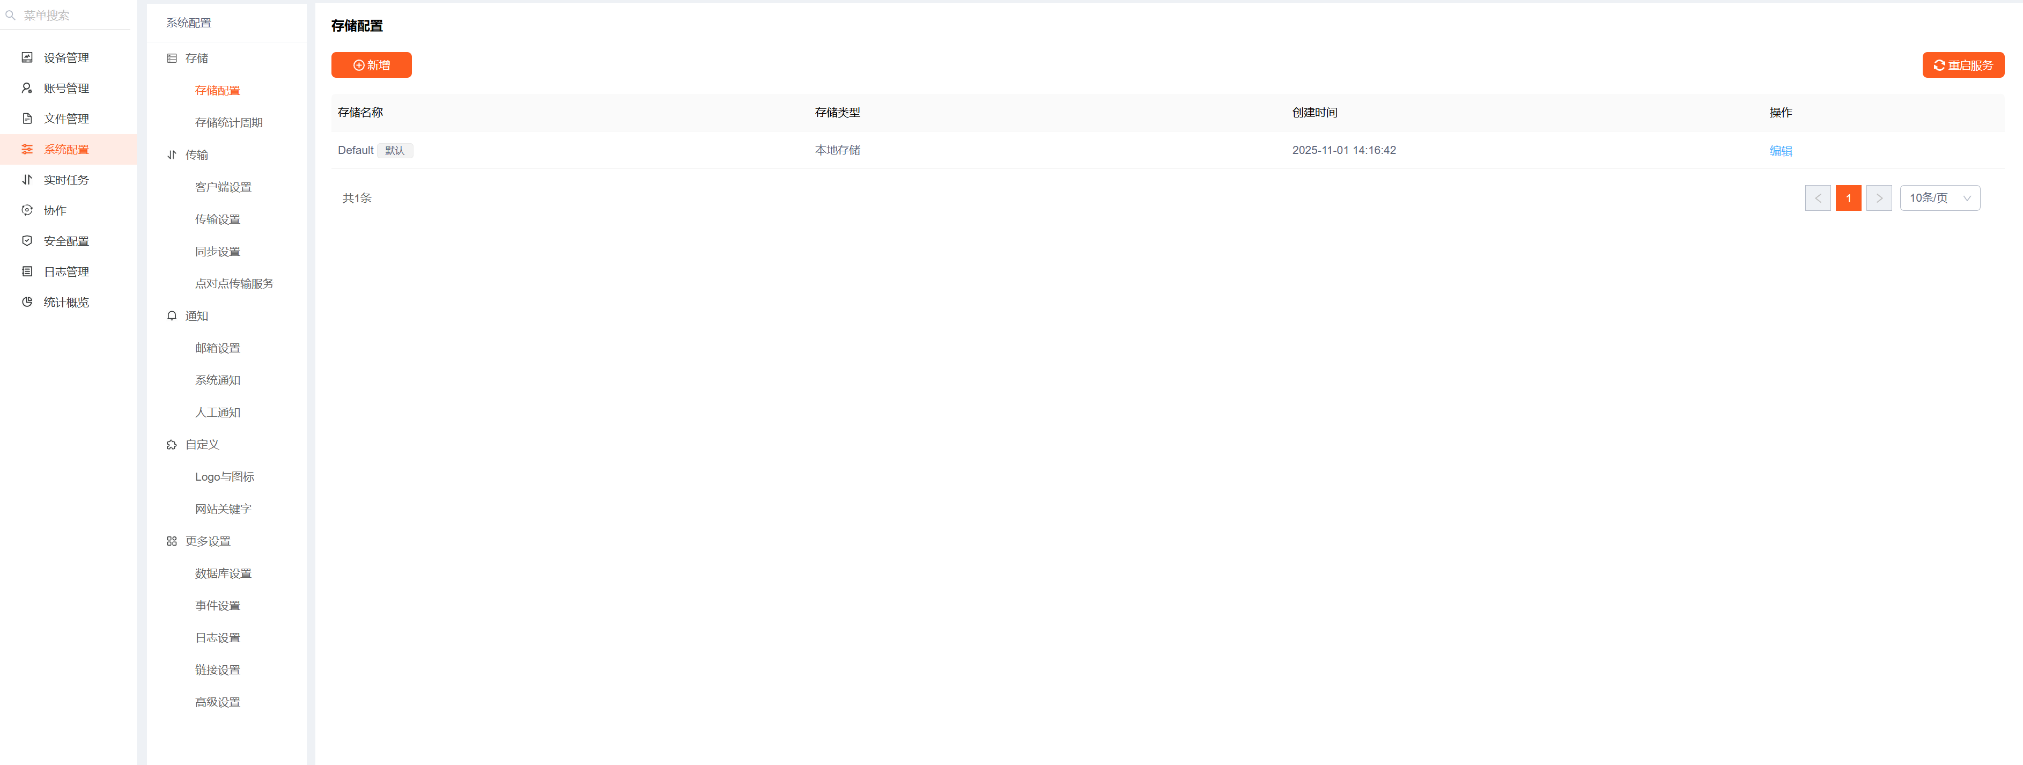Click inside the 菜单搜索 search field
2023x765 pixels.
tap(75, 15)
